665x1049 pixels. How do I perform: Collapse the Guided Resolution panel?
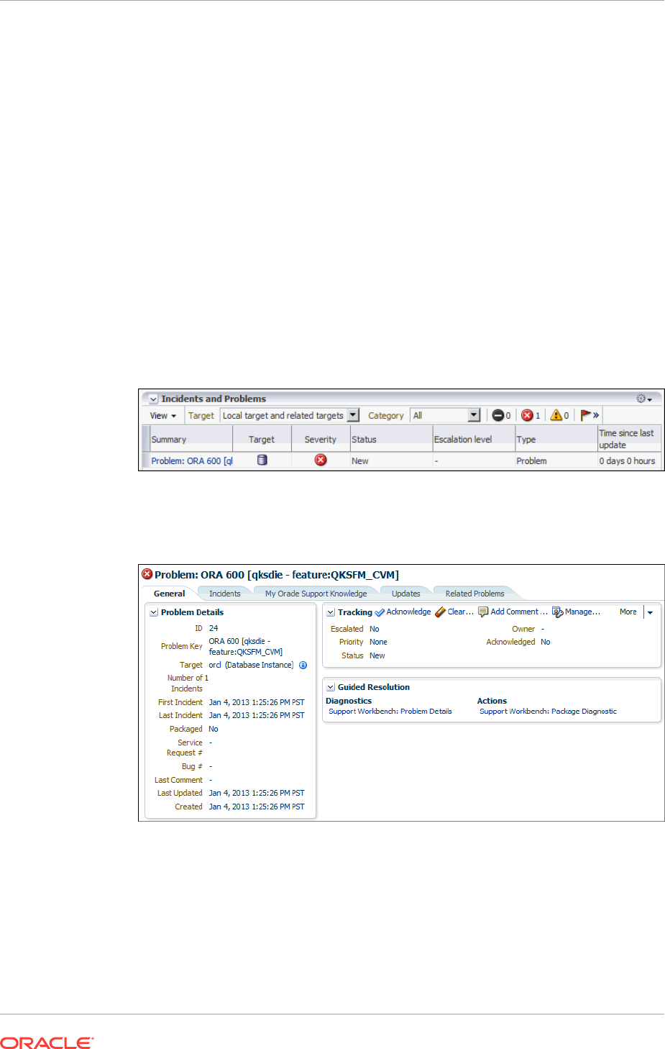click(331, 687)
